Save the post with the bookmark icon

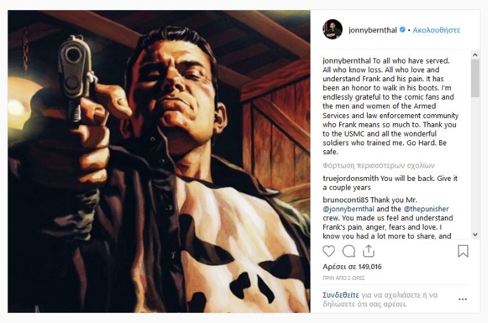(x=463, y=251)
